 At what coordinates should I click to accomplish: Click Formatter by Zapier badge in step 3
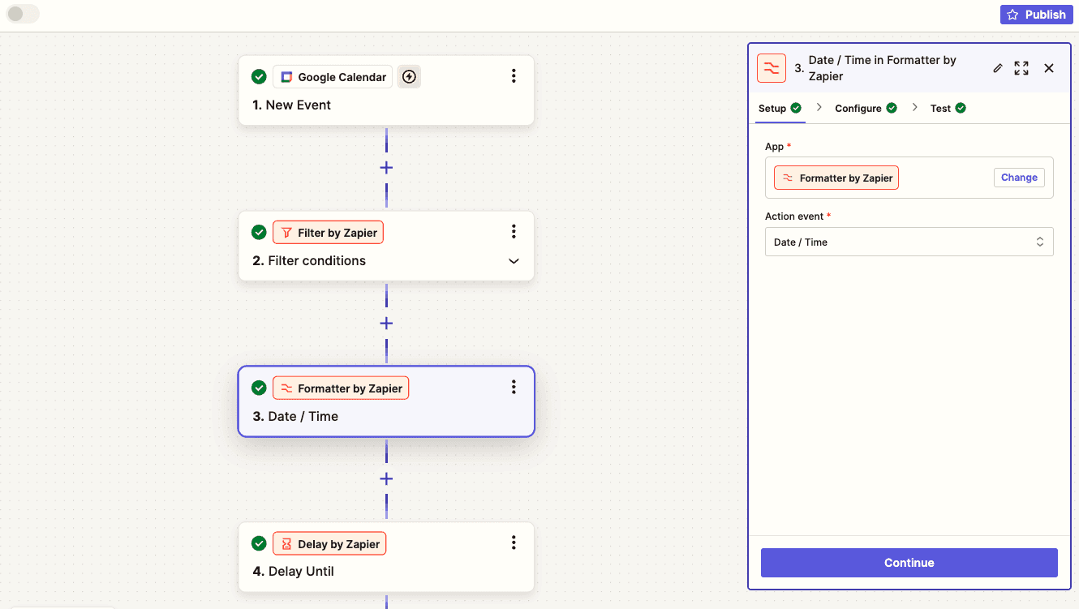point(341,388)
